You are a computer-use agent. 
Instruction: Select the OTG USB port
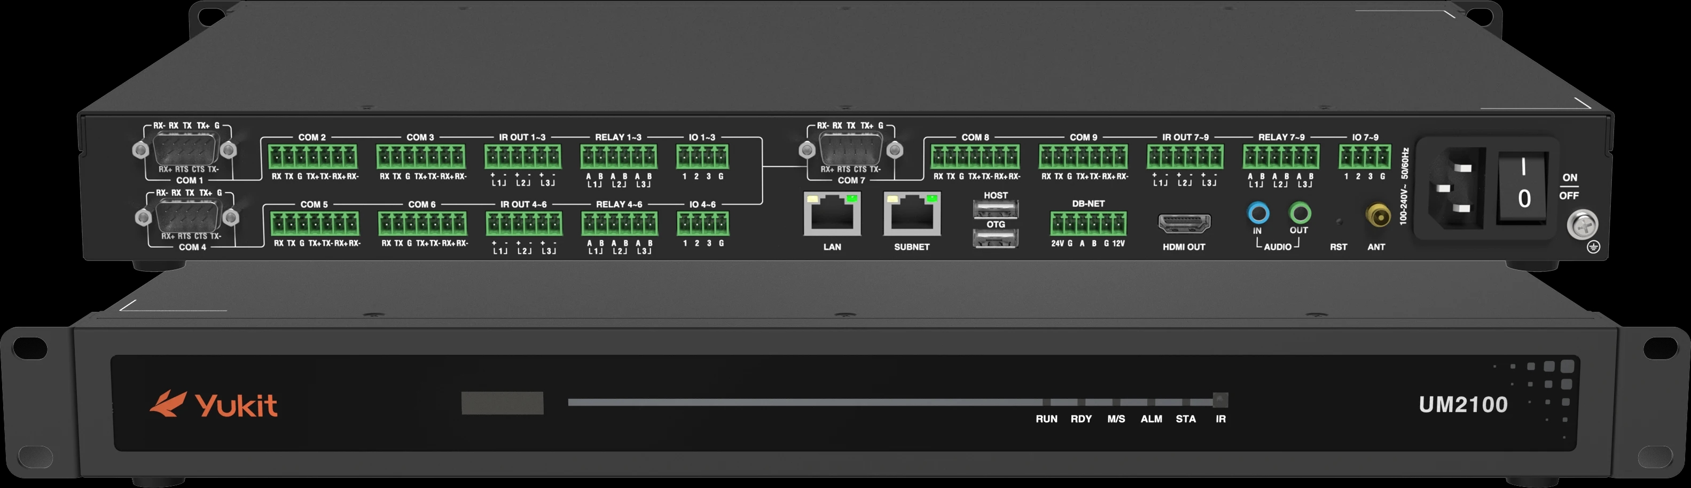(996, 239)
